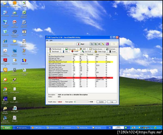163x135 pixels.
Task: Click the green copy icon in HD Tune toolbar
Action: pos(95,44)
